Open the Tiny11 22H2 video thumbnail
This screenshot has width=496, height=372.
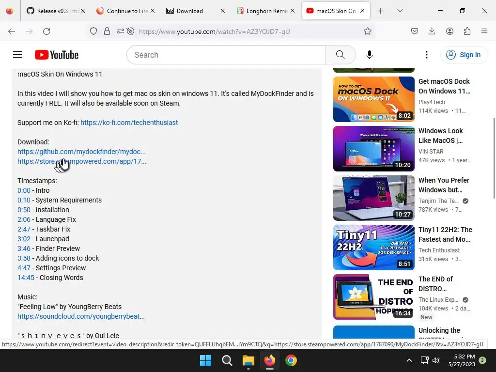(x=374, y=248)
